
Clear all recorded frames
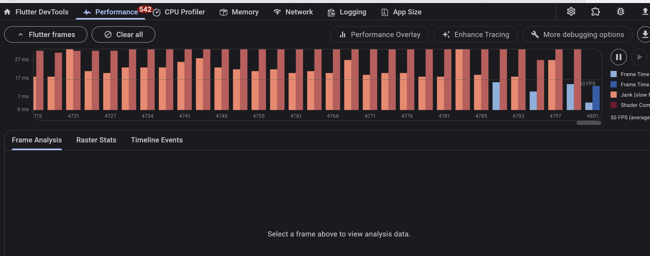click(123, 34)
